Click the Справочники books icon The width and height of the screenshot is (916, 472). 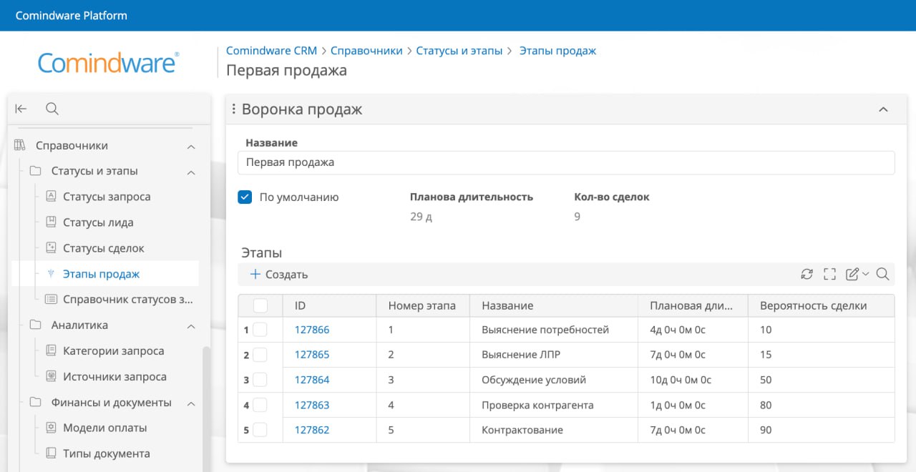[x=20, y=145]
